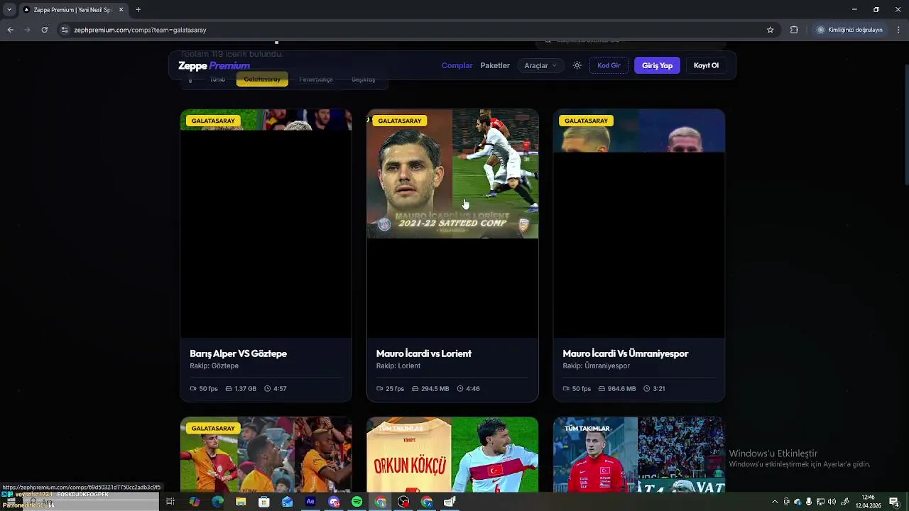Image resolution: width=909 pixels, height=511 pixels.
Task: Reload the page with the refresh icon
Action: click(x=45, y=30)
